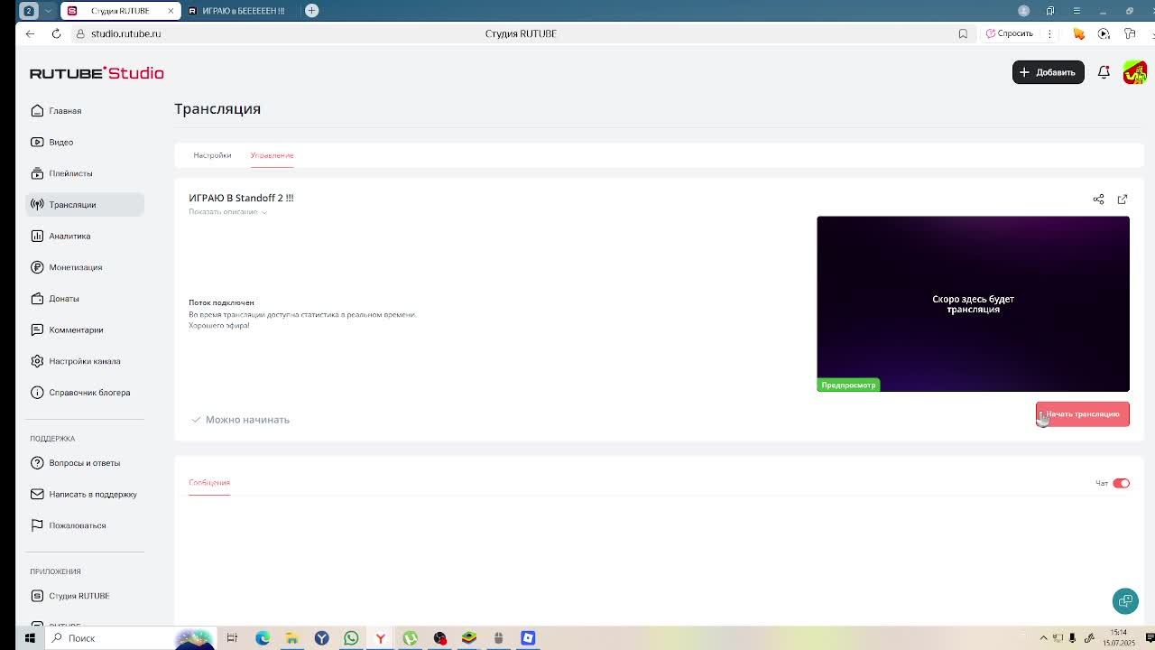
Task: Launch Microsoft Edge from taskbar
Action: pos(263,638)
